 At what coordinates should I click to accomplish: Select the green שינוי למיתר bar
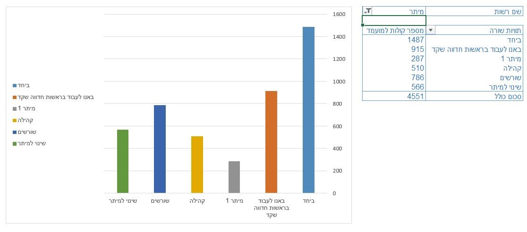tap(123, 161)
